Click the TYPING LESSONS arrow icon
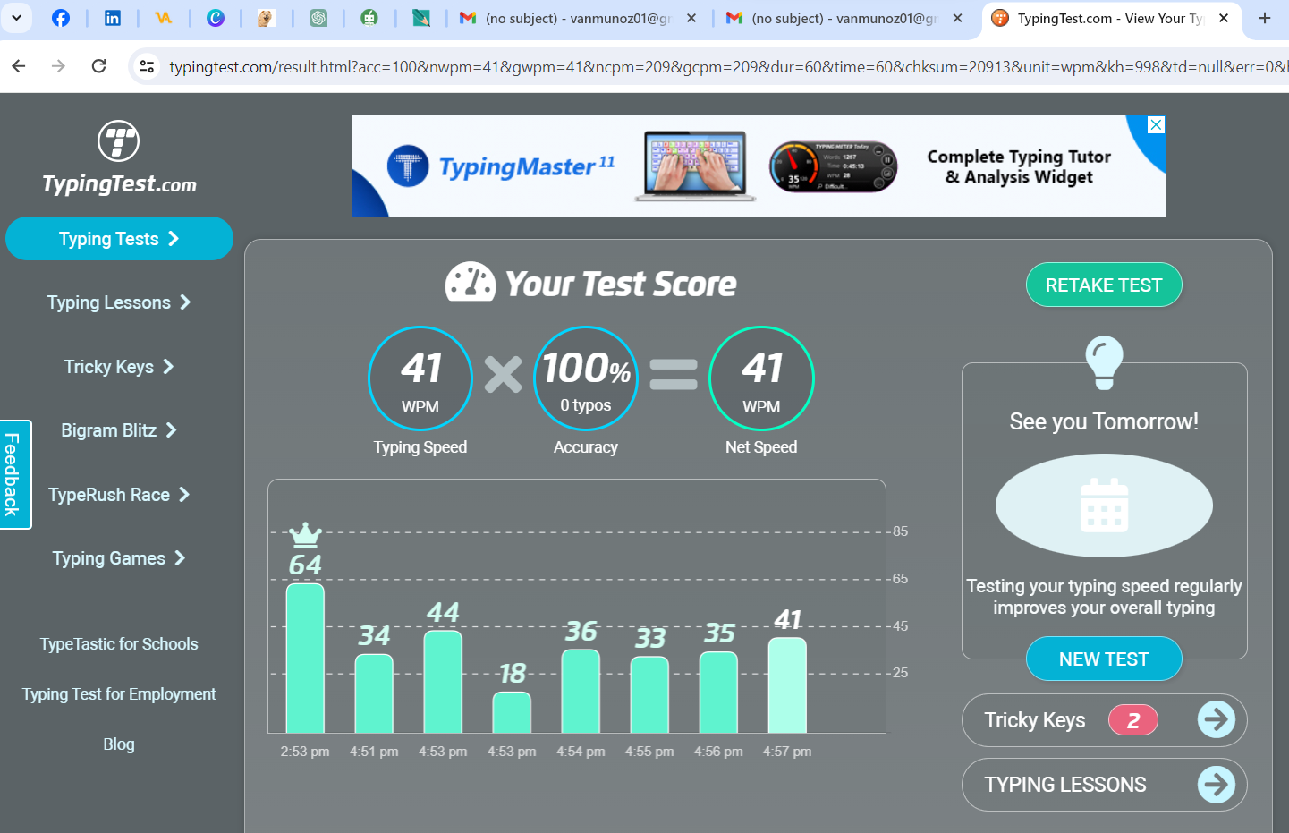 pyautogui.click(x=1217, y=785)
